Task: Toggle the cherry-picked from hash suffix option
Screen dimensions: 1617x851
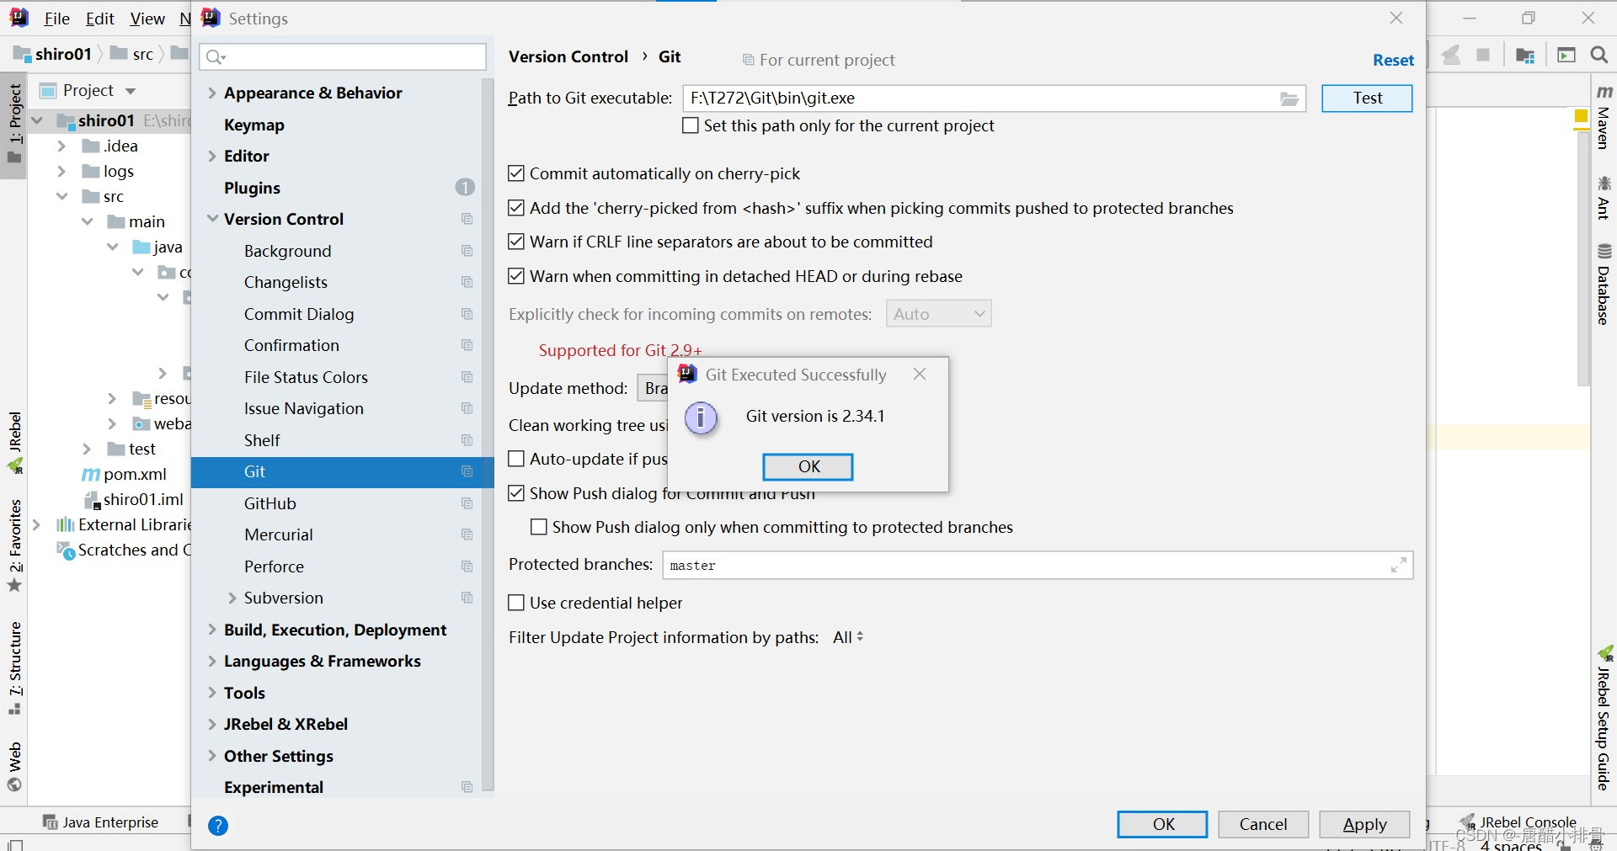Action: 516,208
